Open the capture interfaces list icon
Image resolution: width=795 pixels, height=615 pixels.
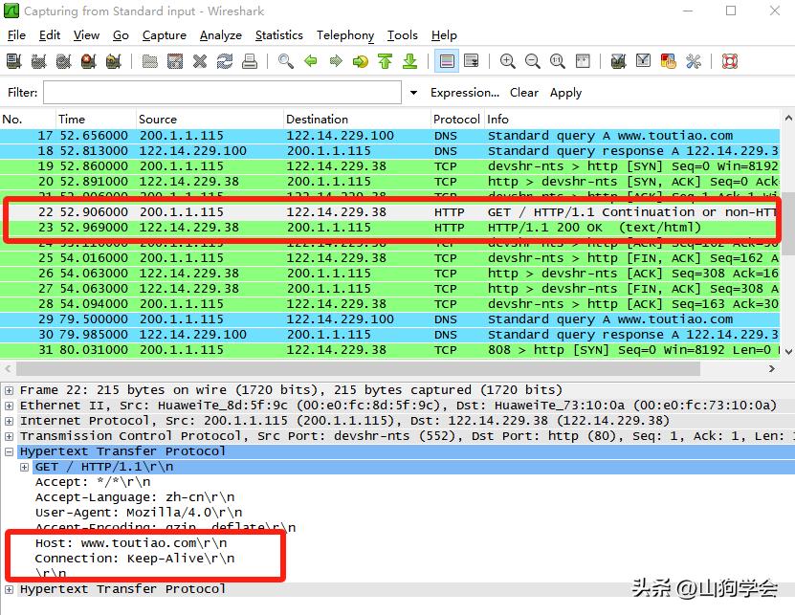[13, 61]
